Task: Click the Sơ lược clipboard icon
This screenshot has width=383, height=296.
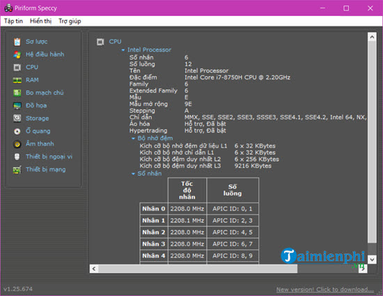Action: point(17,42)
